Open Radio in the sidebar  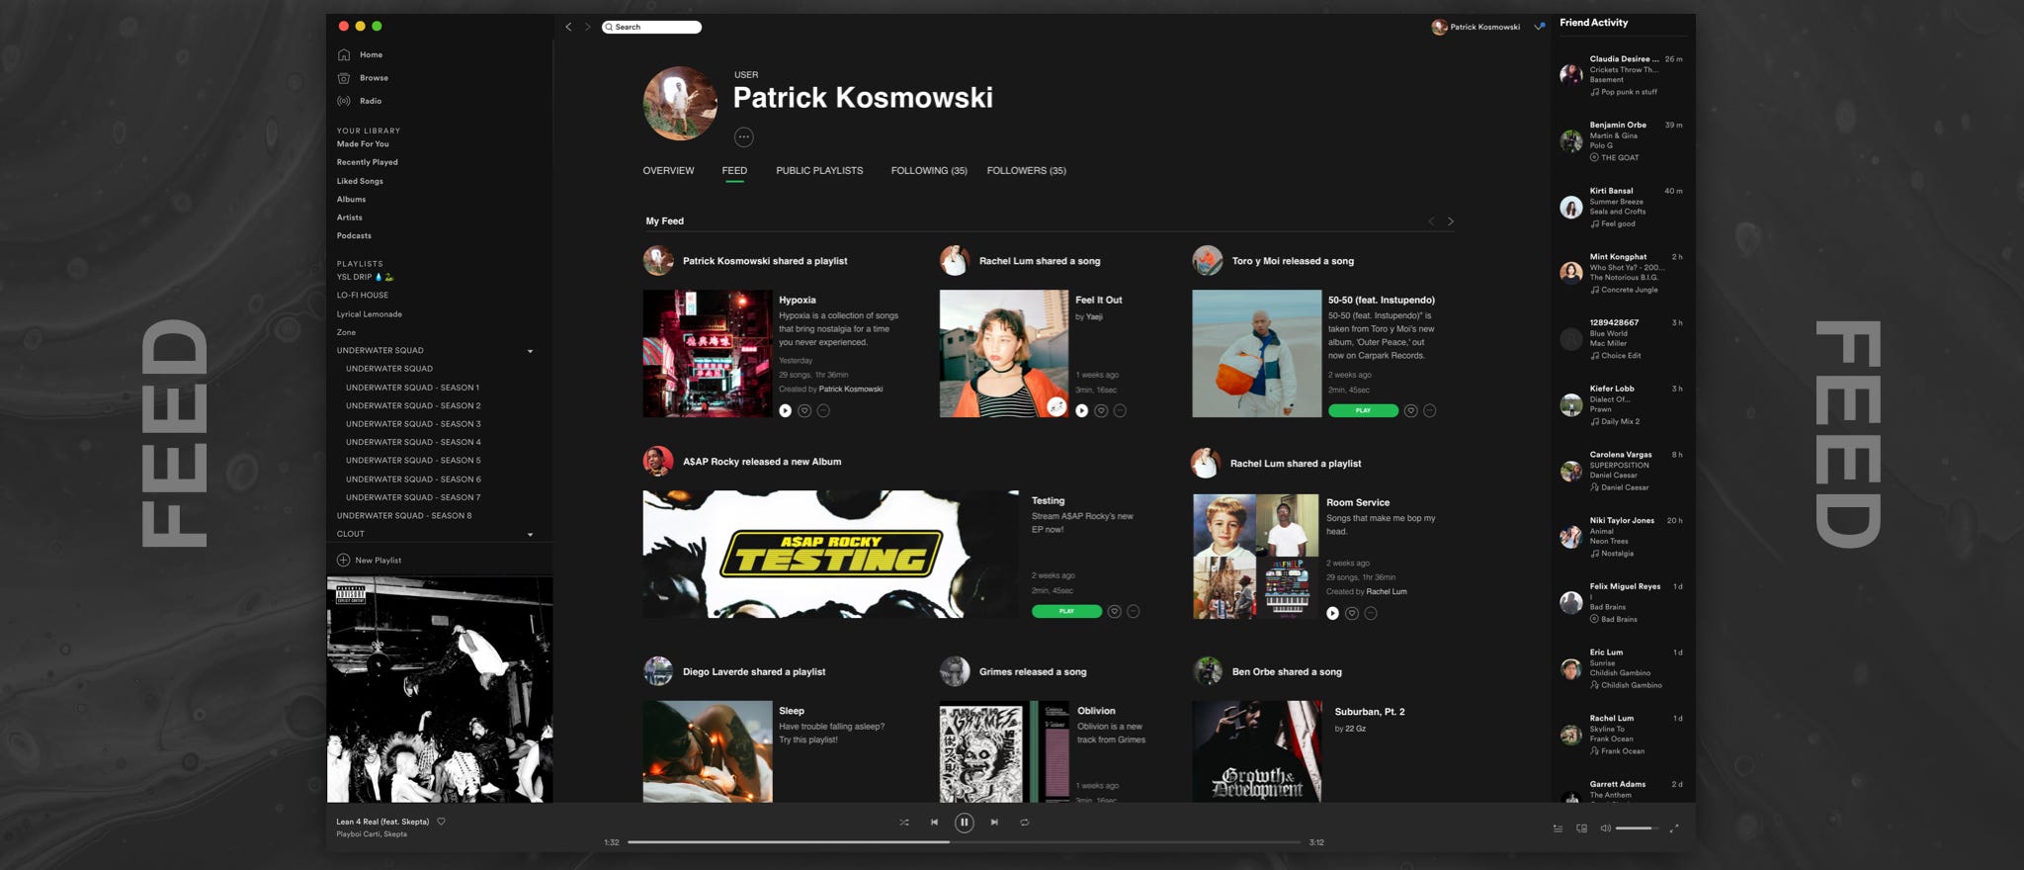point(360,101)
